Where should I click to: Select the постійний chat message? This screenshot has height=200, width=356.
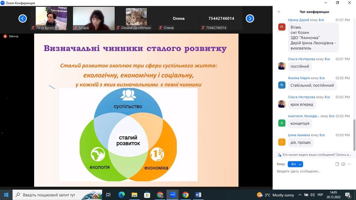coord(300,66)
